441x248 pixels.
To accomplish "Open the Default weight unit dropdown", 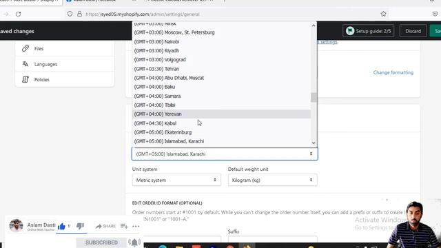I will [273, 180].
